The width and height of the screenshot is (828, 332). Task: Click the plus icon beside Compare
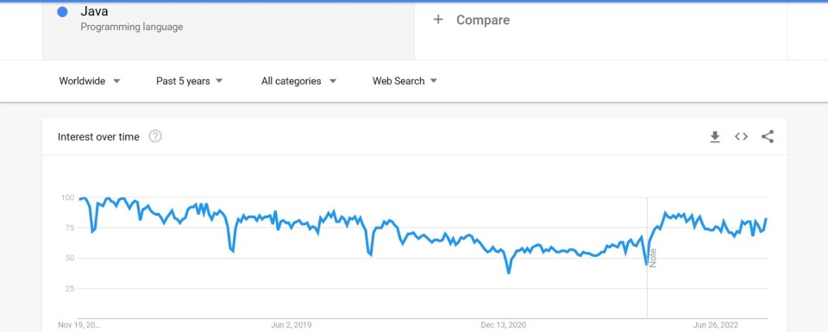(438, 20)
